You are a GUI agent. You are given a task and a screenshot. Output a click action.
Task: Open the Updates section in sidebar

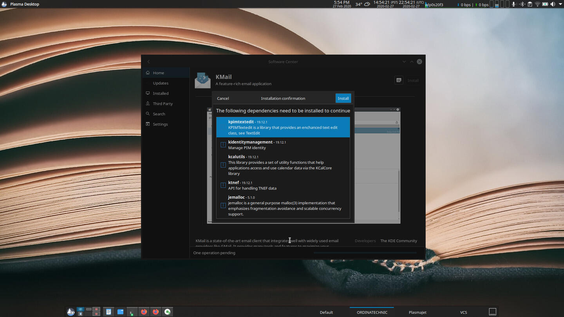(x=166, y=83)
